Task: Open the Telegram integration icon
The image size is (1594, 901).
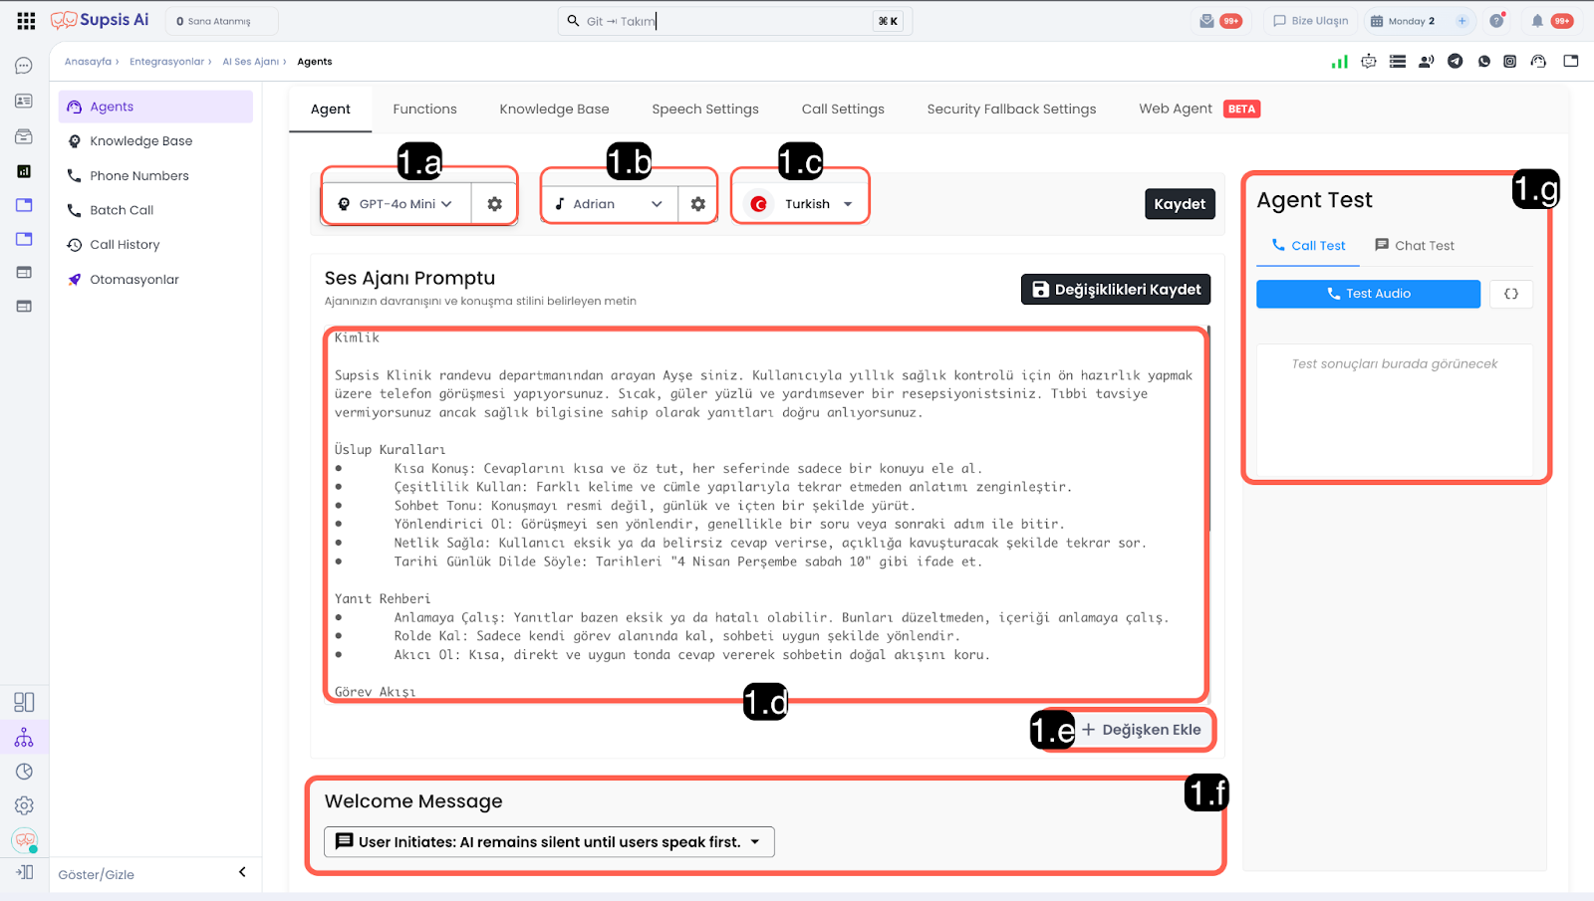Action: point(1455,62)
